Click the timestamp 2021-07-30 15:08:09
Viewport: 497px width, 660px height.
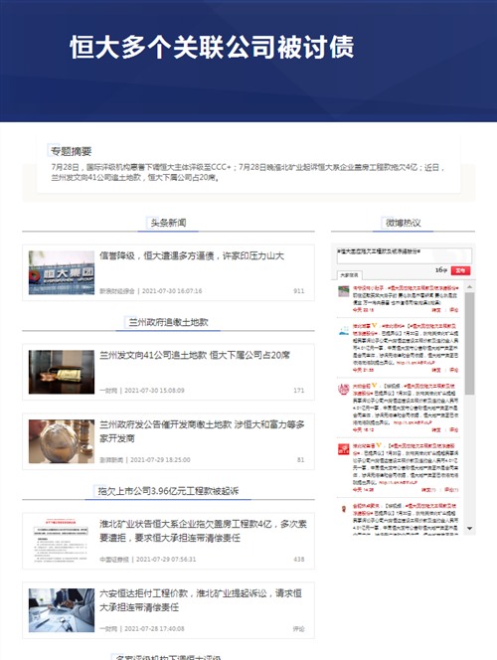(x=154, y=391)
